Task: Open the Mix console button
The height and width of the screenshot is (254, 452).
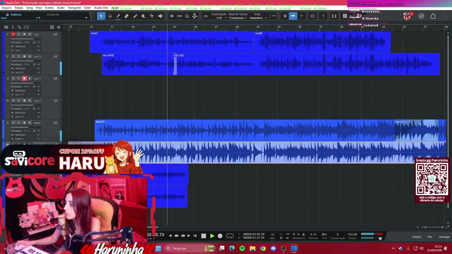Action: (430, 237)
